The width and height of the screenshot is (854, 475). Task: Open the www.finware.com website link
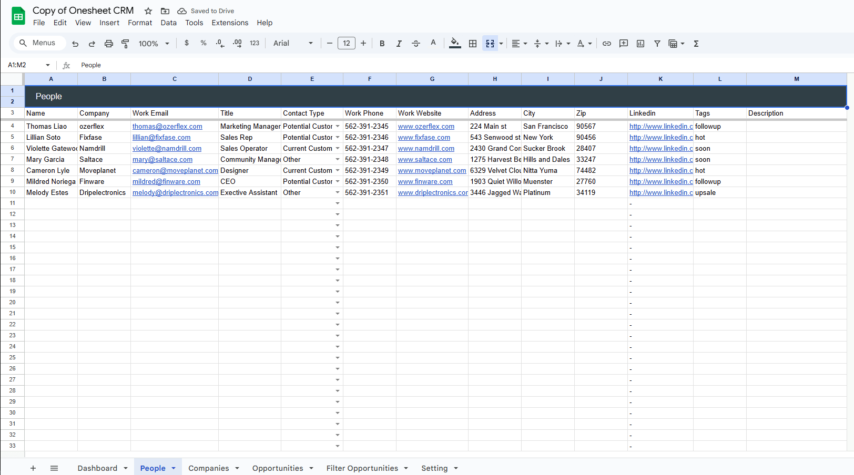(x=425, y=181)
